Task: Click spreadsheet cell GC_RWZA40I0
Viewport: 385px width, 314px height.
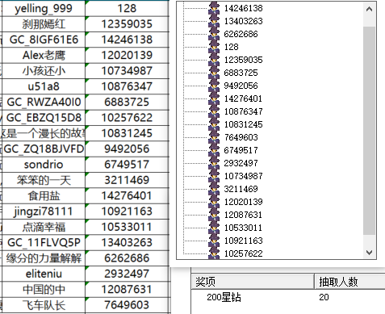Action: pyautogui.click(x=44, y=103)
